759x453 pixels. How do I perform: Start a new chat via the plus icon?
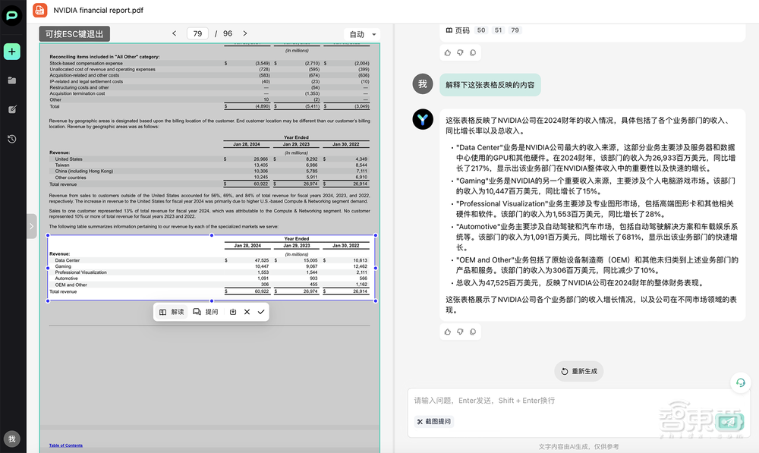(x=11, y=52)
